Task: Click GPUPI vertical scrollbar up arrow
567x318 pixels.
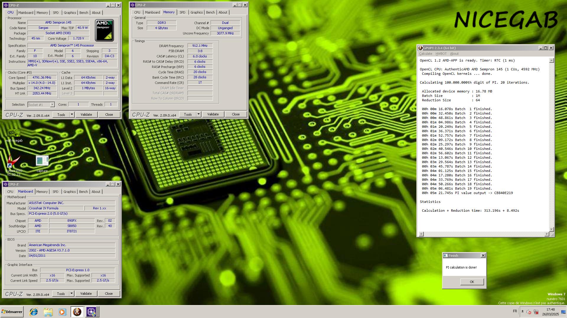Action: point(551,60)
